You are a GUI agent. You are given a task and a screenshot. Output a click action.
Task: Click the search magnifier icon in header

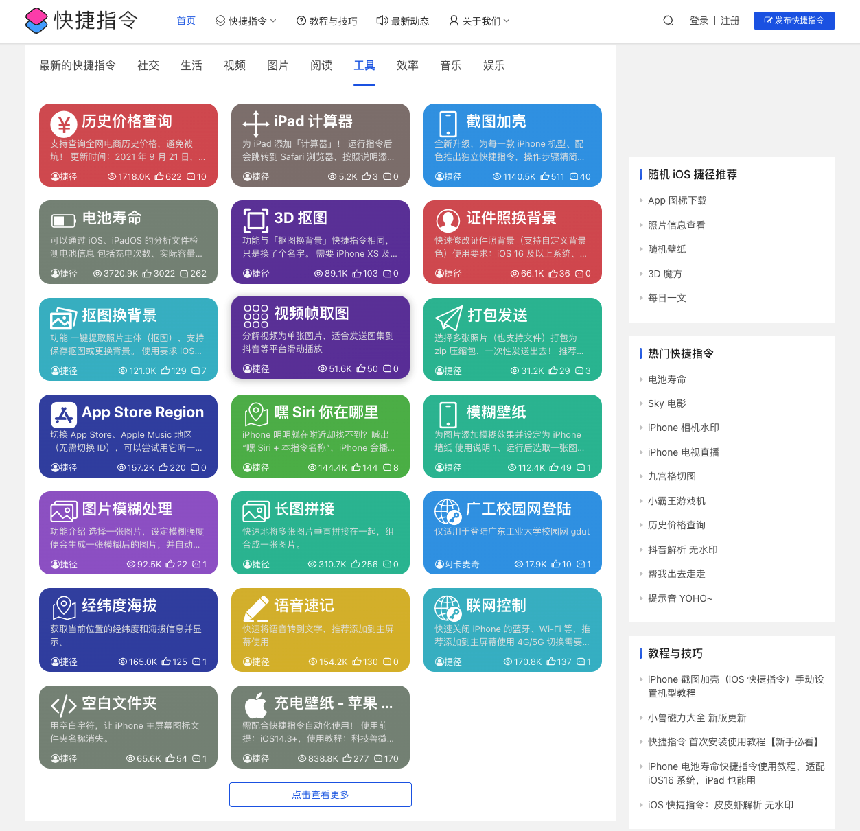(668, 21)
